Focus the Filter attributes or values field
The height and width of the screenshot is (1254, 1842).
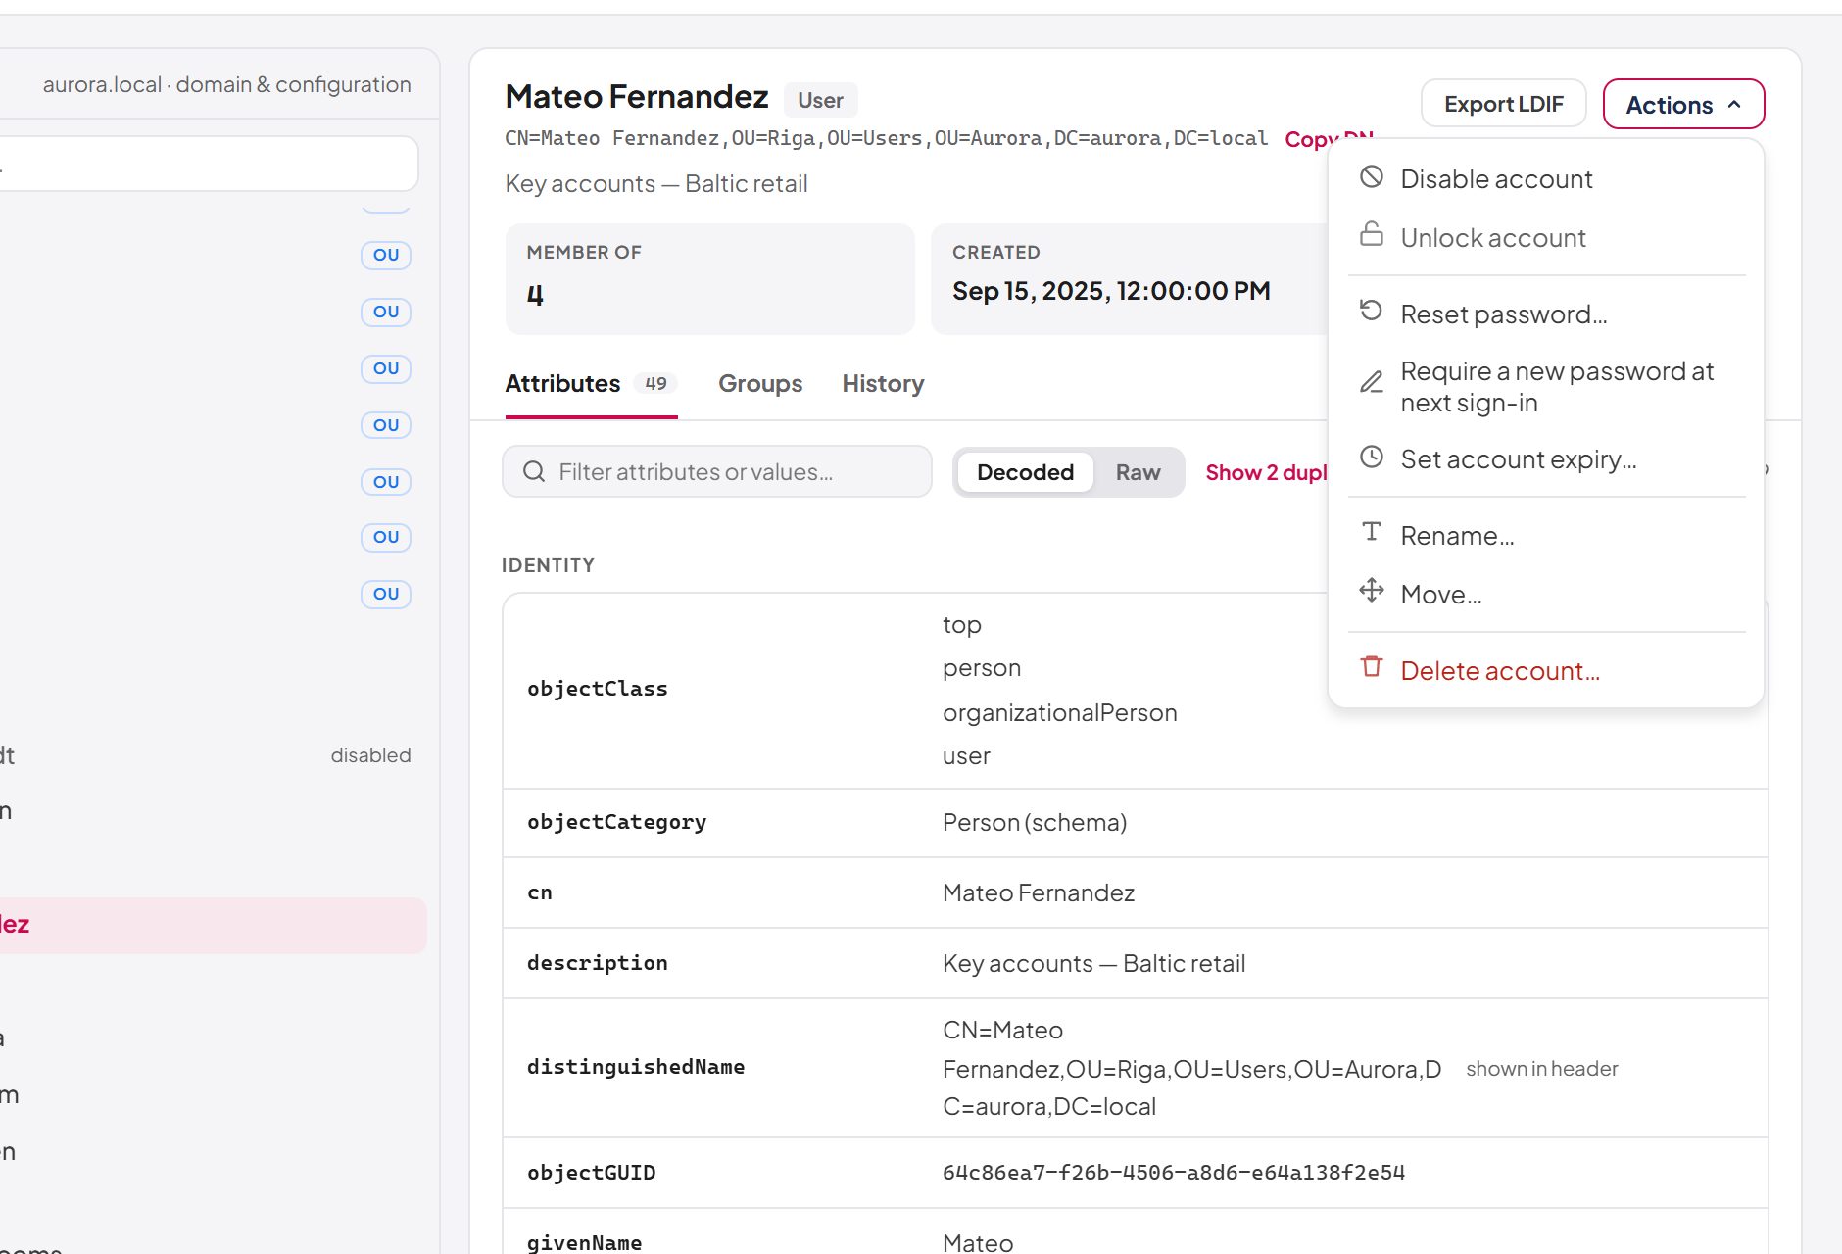(x=717, y=472)
